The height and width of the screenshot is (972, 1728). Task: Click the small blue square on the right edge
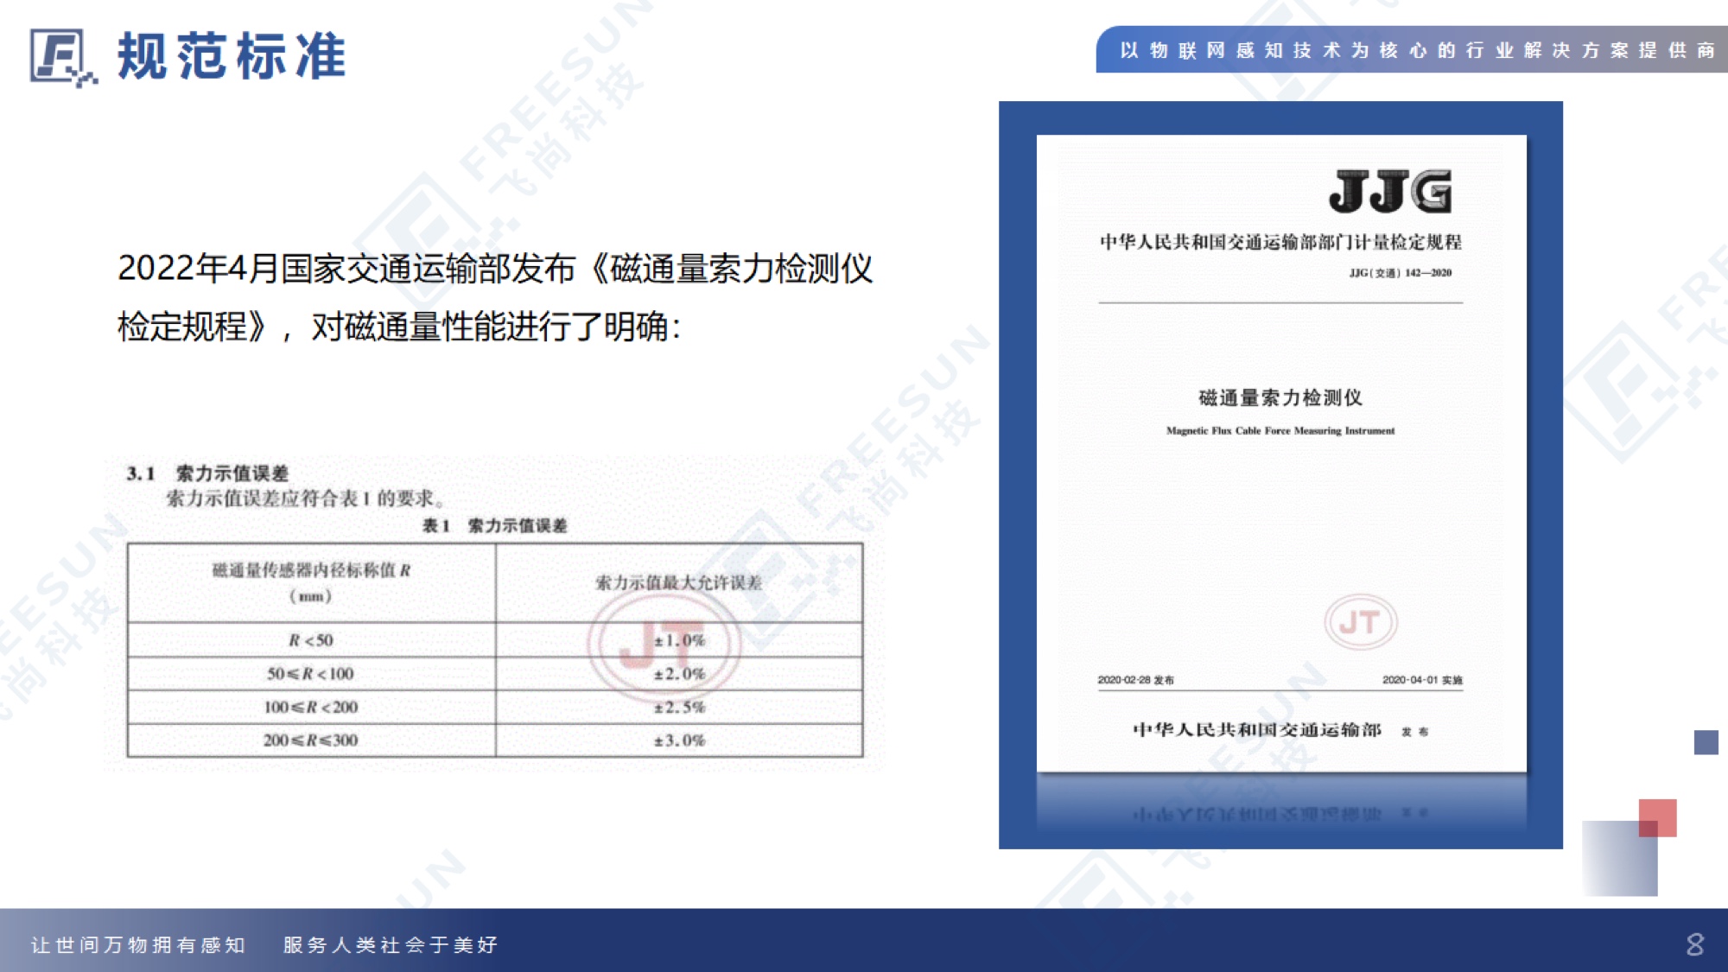coord(1706,742)
